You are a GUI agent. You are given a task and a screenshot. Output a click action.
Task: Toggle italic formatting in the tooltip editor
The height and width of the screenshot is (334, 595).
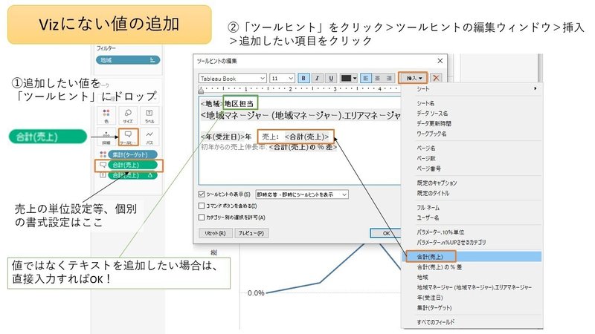pos(318,78)
